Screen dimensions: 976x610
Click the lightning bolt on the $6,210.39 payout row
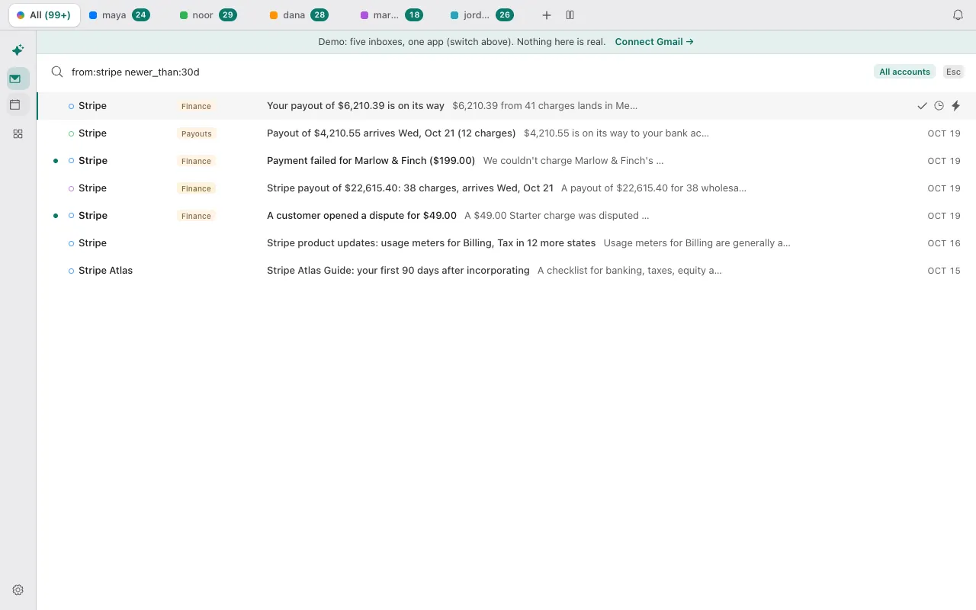956,106
